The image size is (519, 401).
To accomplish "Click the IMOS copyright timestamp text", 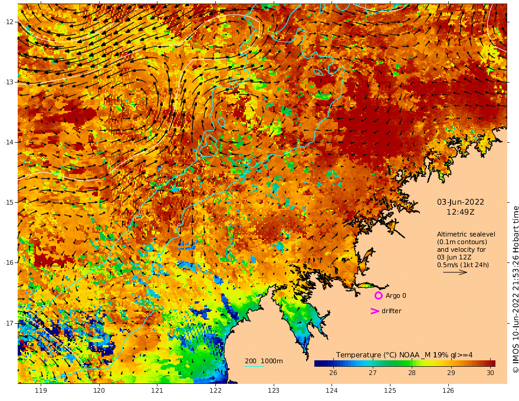I will click(515, 290).
